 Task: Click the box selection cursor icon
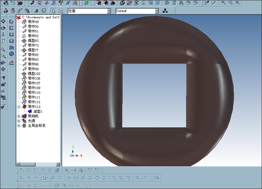pos(61,11)
